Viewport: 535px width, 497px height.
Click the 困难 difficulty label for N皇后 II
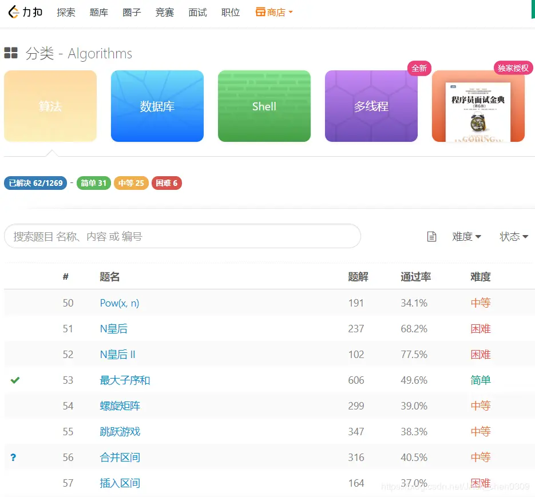coord(481,355)
